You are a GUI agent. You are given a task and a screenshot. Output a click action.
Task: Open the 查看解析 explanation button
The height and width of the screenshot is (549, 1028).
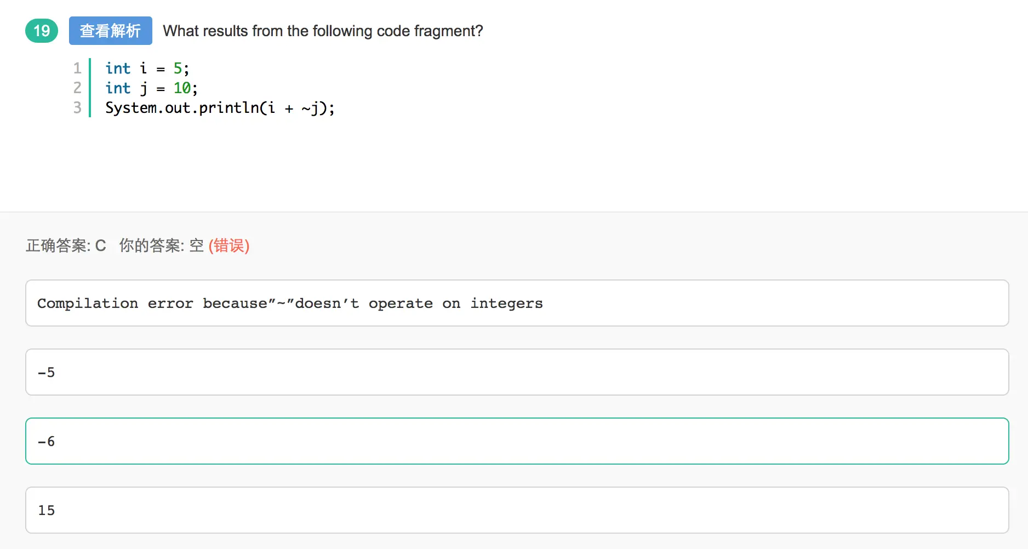pos(110,31)
